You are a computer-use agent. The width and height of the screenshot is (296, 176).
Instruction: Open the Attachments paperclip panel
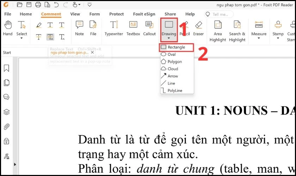[x=6, y=127]
